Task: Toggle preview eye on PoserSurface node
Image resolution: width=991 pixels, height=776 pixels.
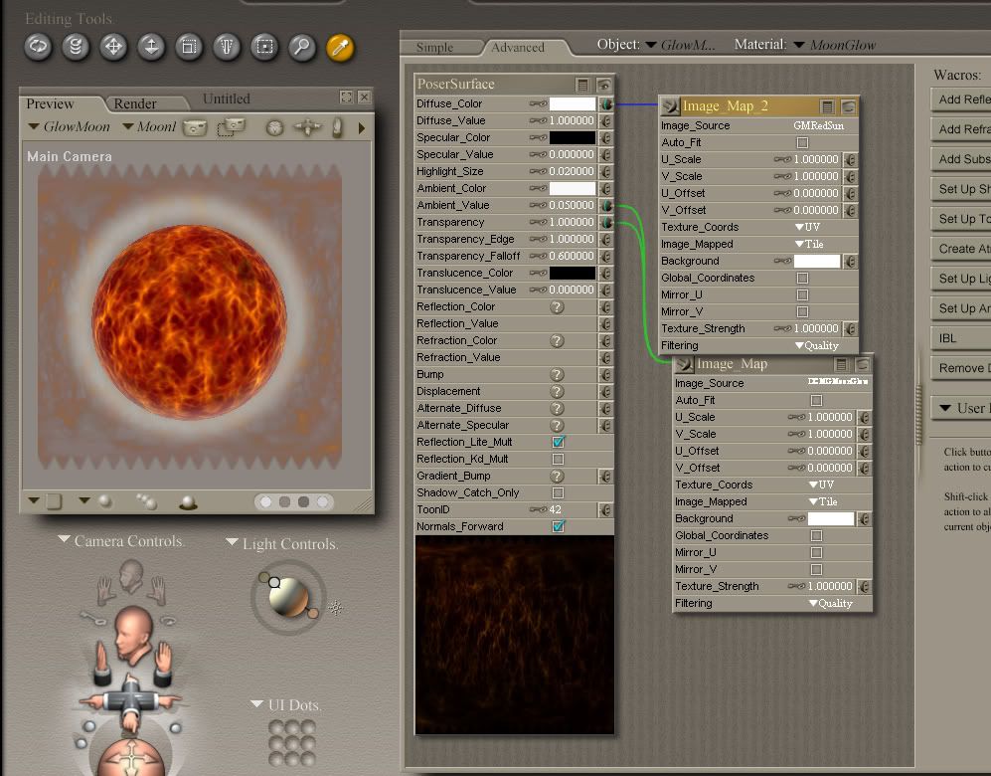Action: pos(603,85)
